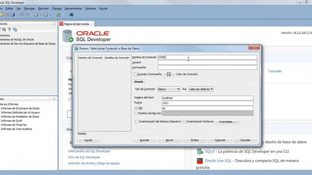The image size is (312, 175).
Task: Close the Página de bienvenida tab
Action: point(92,24)
